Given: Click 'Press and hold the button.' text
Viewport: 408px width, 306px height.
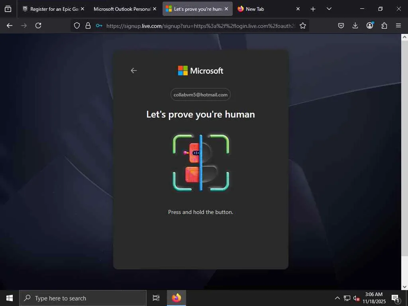Looking at the screenshot, I should click(x=200, y=212).
